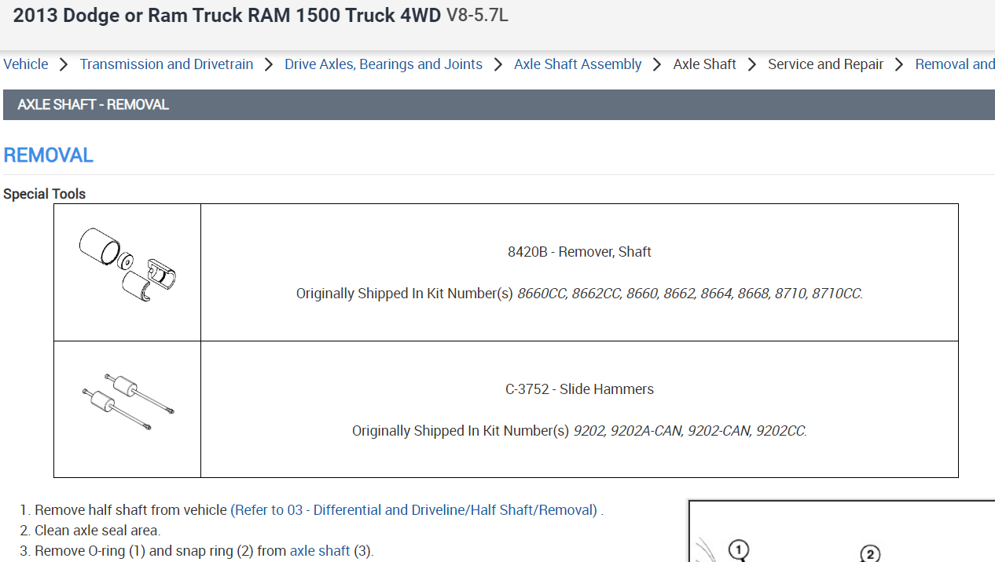995x562 pixels.
Task: Click the 8420B - Remover, Shaft text
Action: click(x=579, y=252)
